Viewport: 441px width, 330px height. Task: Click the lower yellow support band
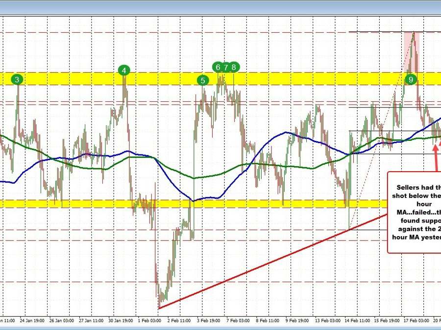tap(269, 203)
